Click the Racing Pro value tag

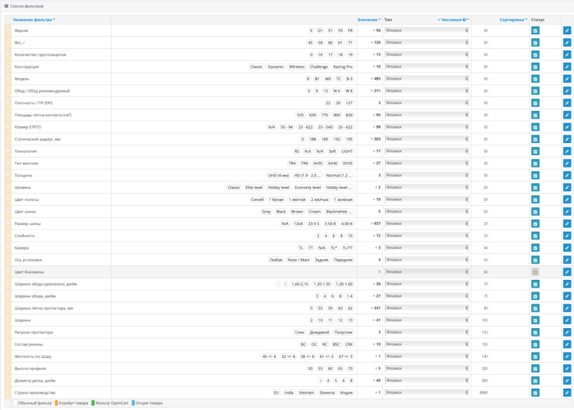tap(343, 67)
